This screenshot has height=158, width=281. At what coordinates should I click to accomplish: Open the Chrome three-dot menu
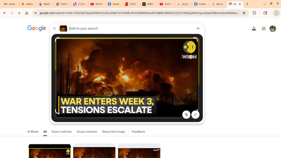[277, 13]
